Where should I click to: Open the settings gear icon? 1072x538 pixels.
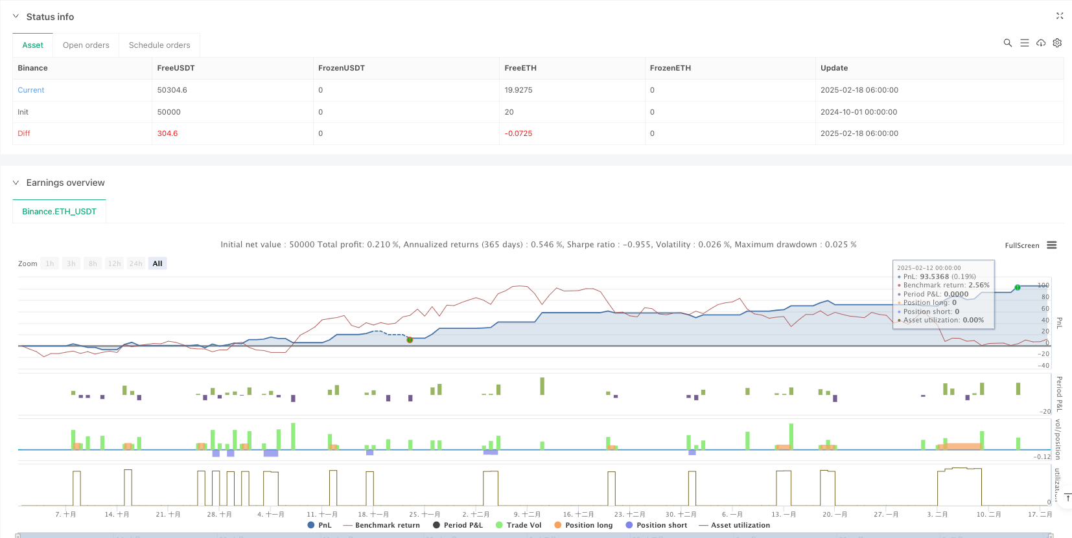1057,43
